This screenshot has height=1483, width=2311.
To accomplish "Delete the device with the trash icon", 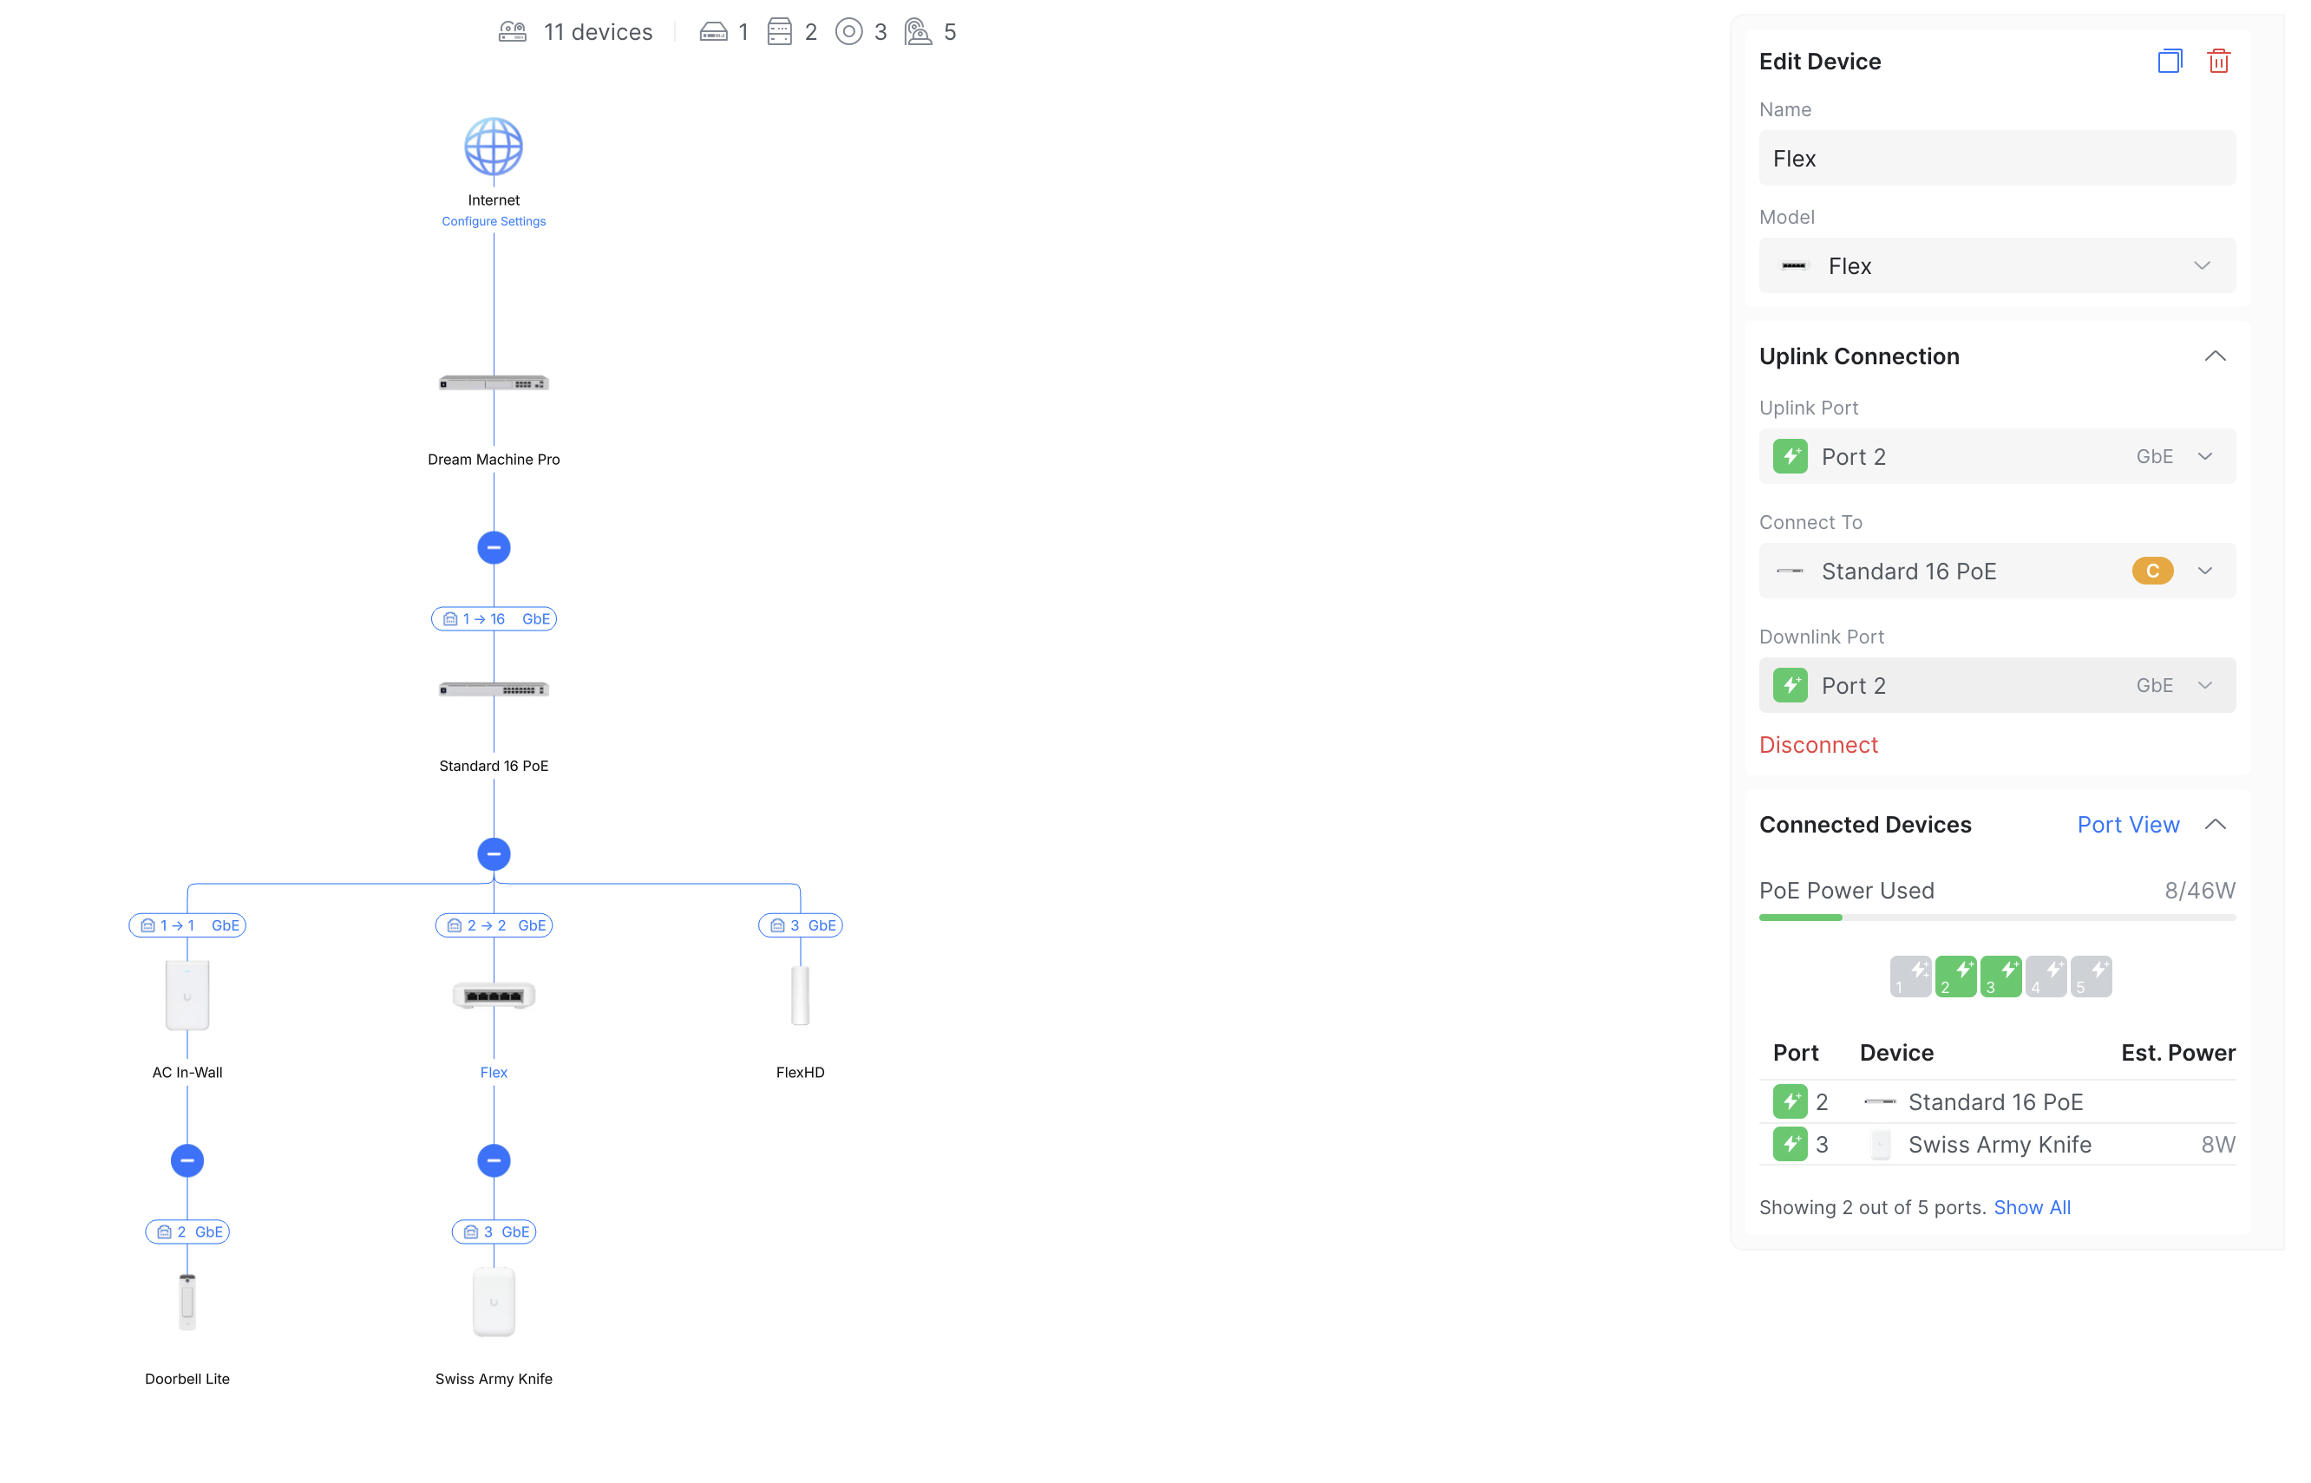I will pyautogui.click(x=2218, y=62).
